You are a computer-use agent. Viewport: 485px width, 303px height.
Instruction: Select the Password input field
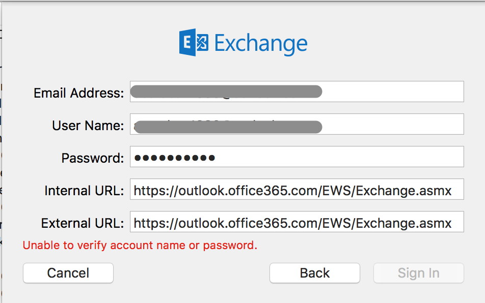(x=336, y=157)
